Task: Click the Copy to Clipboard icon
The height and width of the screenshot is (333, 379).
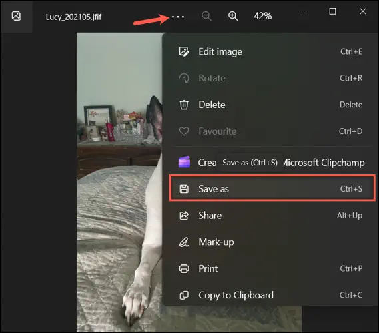Action: pos(184,295)
